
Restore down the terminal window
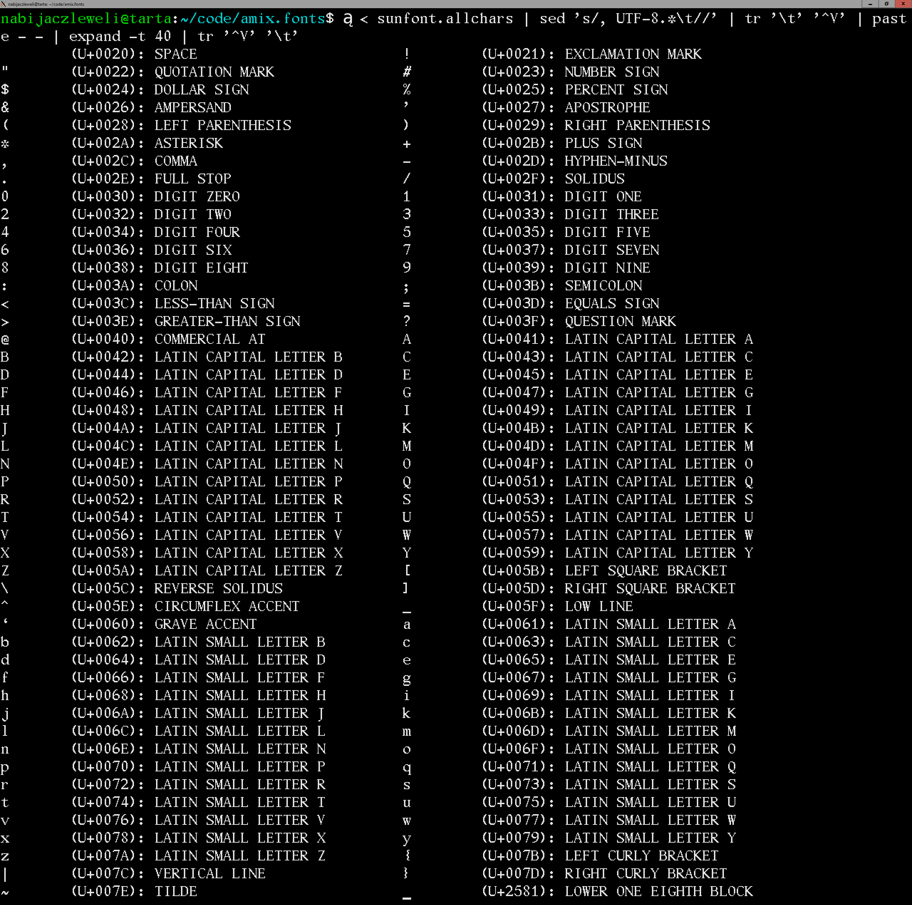click(886, 4)
